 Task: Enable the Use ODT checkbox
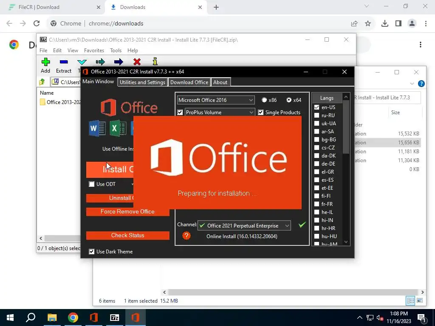coord(92,184)
